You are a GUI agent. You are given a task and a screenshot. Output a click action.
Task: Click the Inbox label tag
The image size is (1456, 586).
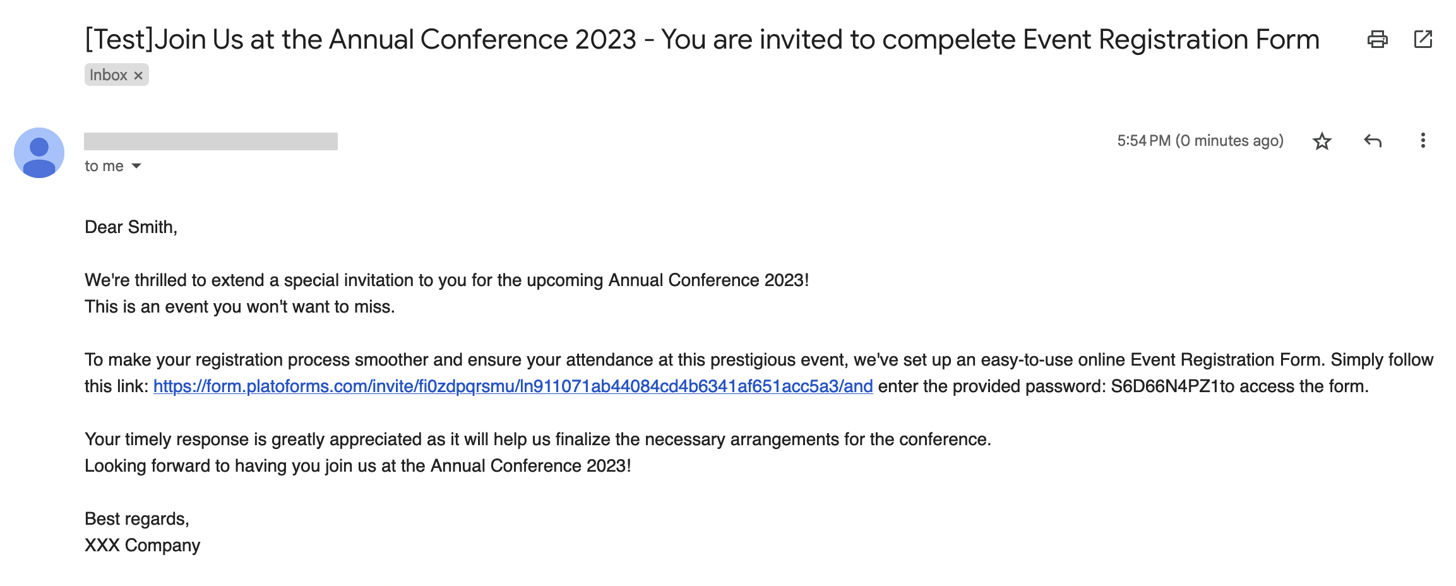(109, 75)
